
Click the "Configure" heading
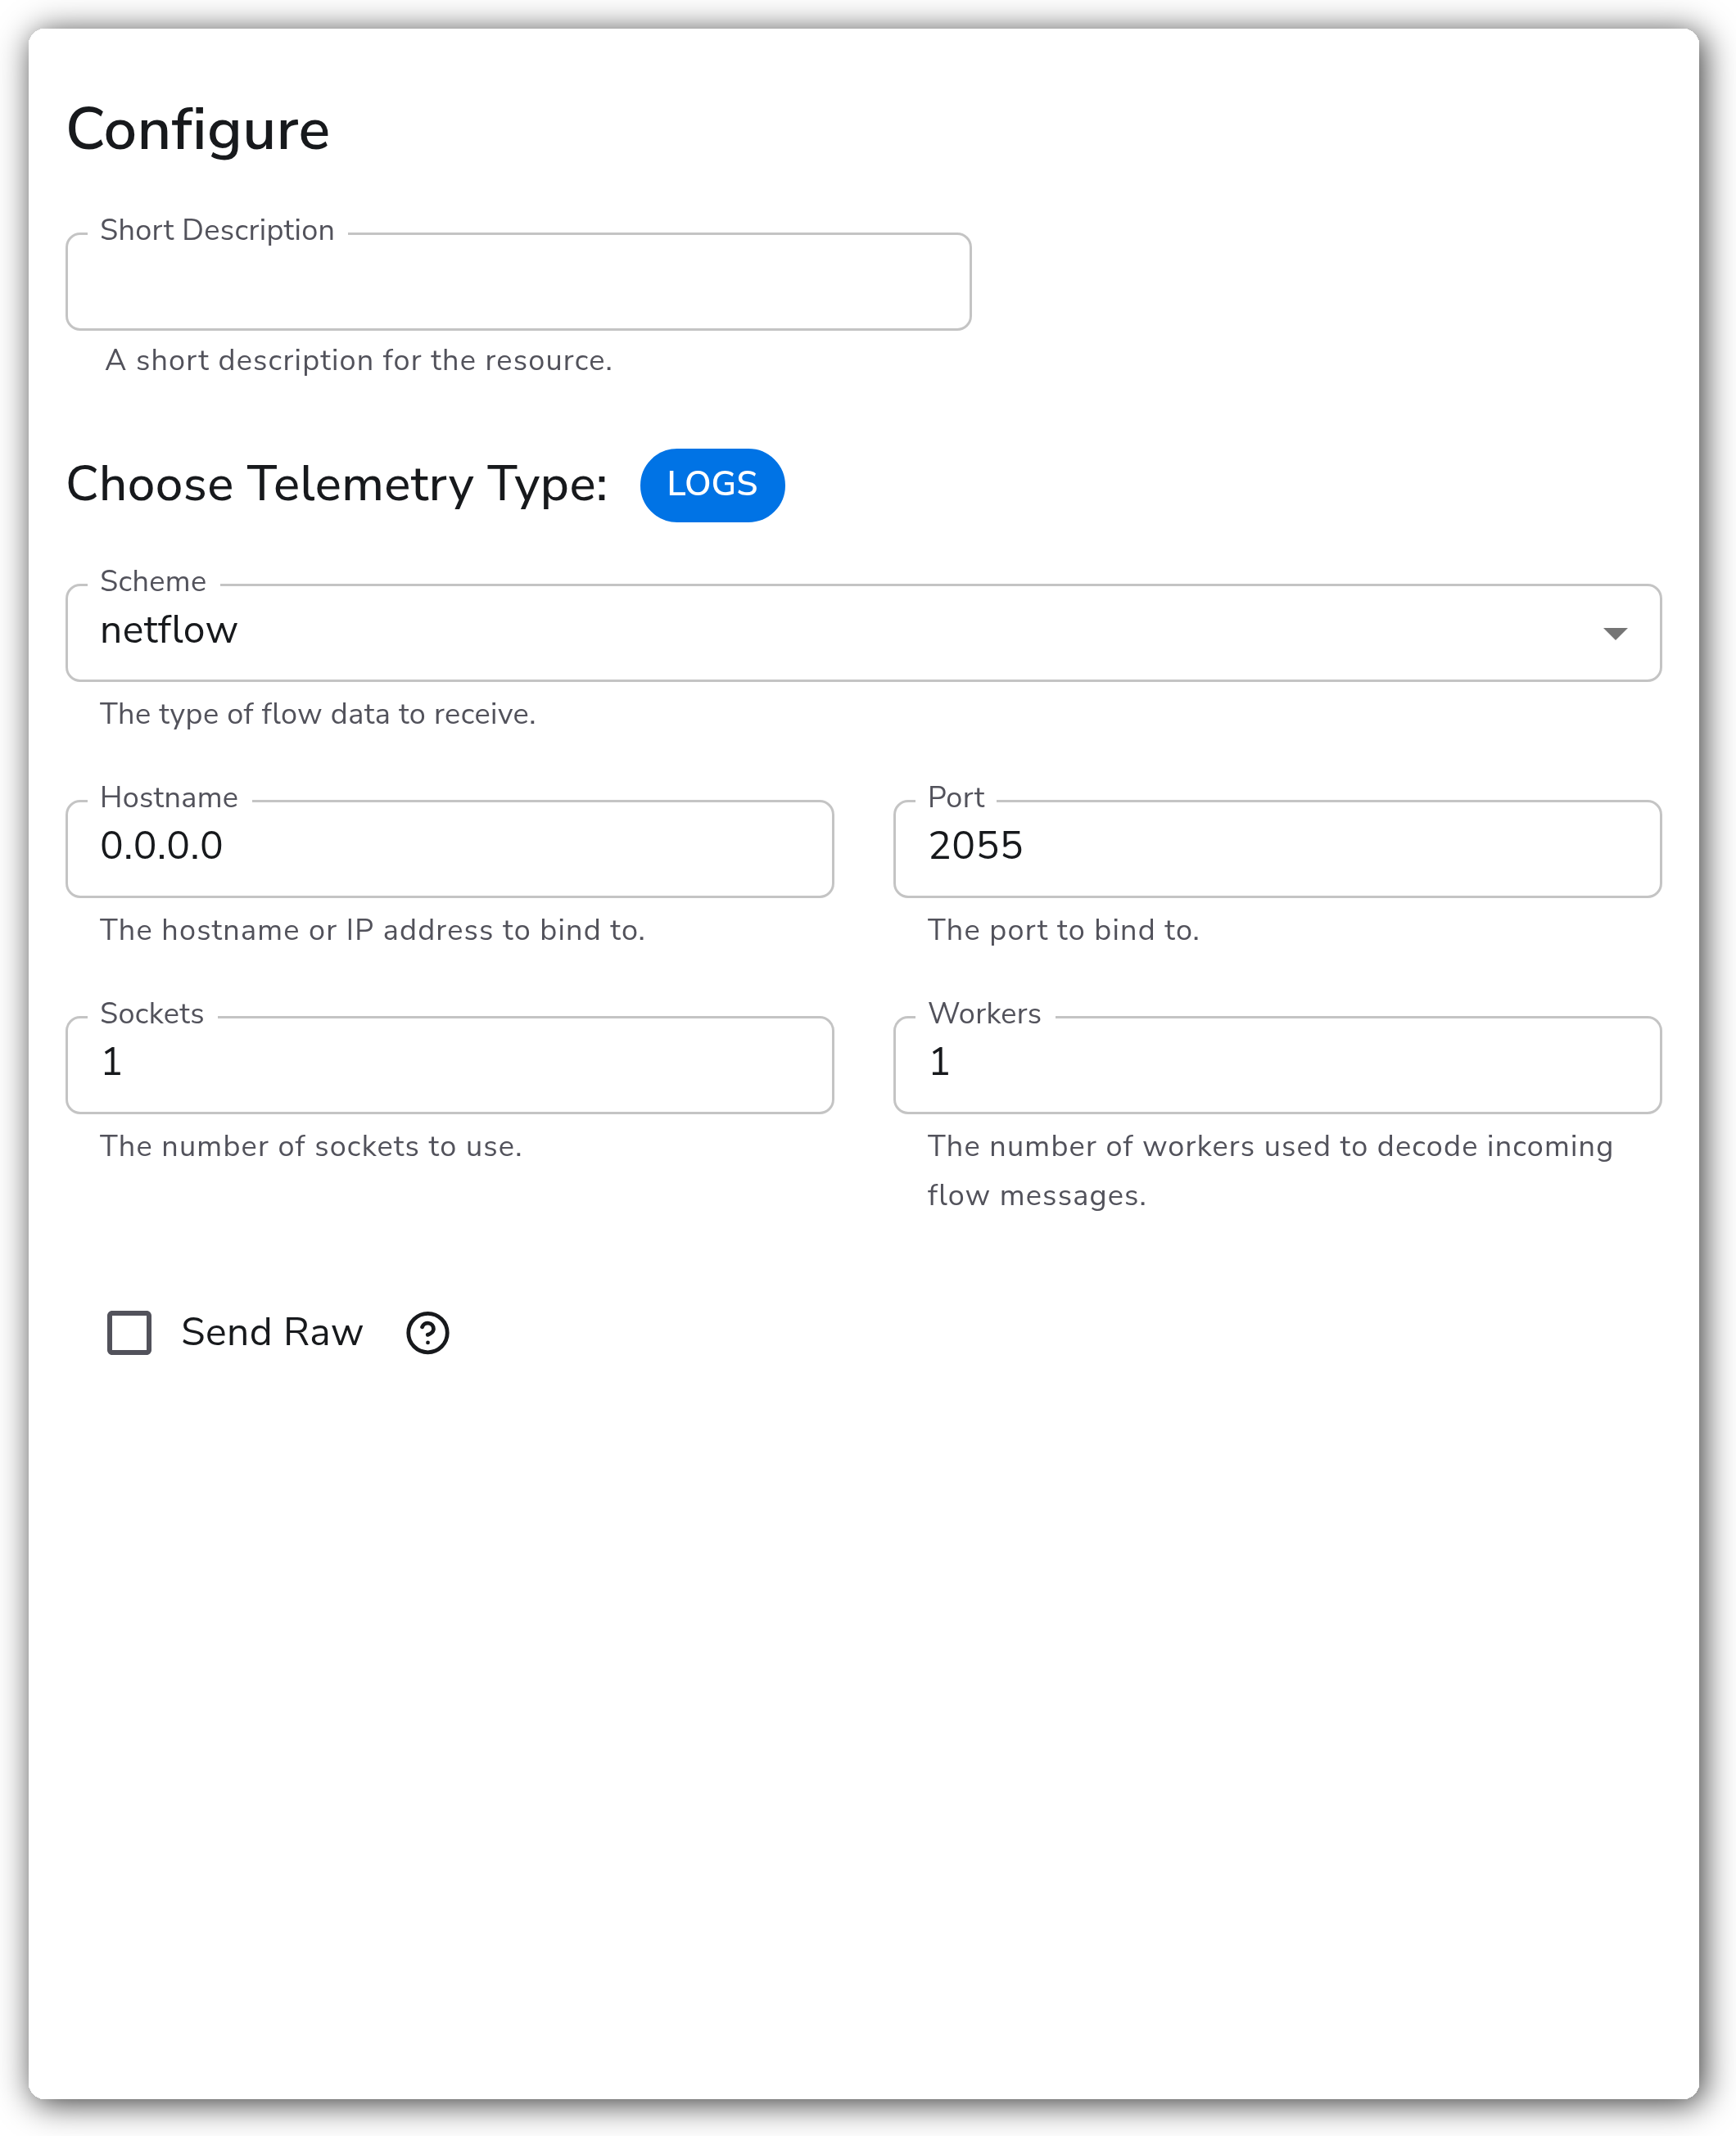coord(198,131)
